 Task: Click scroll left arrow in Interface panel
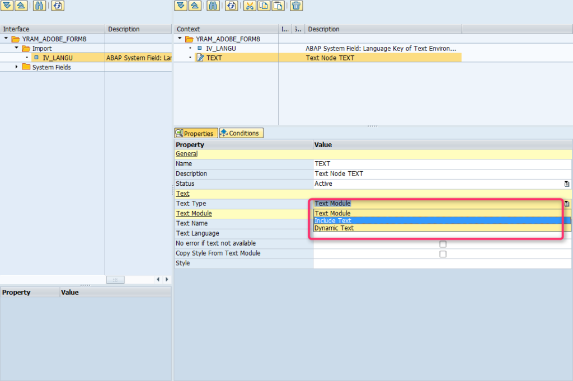pos(158,279)
